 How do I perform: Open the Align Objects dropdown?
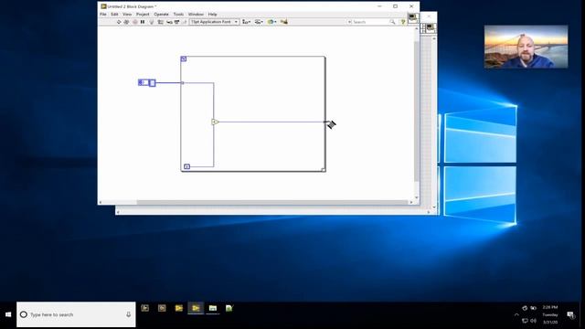pos(246,22)
